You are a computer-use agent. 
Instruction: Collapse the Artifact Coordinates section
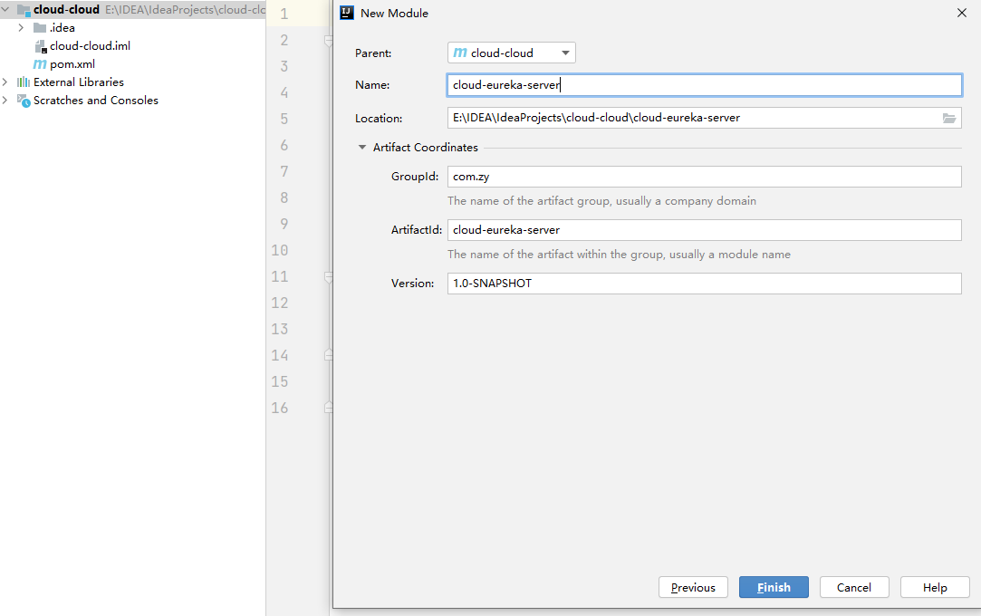coord(362,148)
